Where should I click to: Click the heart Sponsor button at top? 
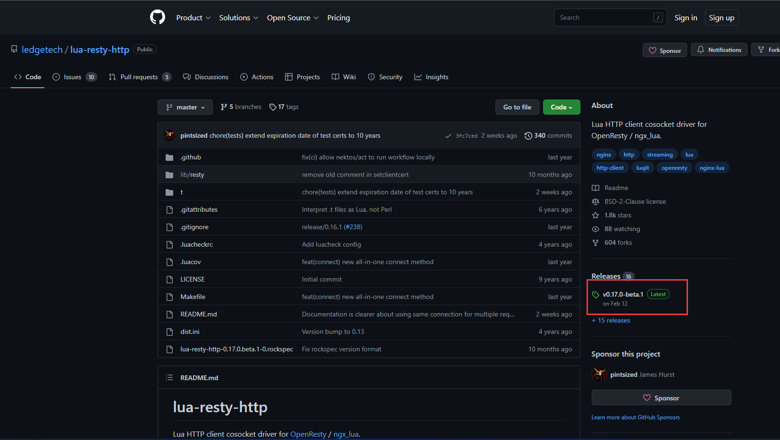click(664, 50)
